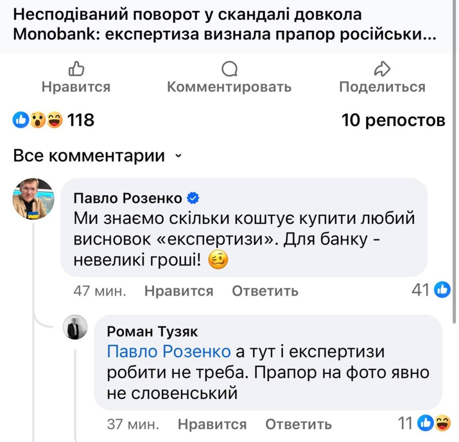Screen dimensions: 459x442
Task: Like Роман Тузяк's reply via Нравится
Action: [212, 424]
